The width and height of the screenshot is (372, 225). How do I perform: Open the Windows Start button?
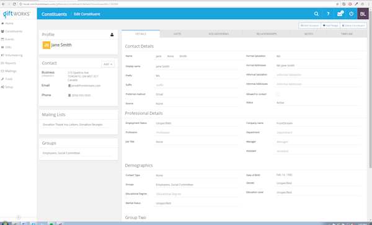4,223
